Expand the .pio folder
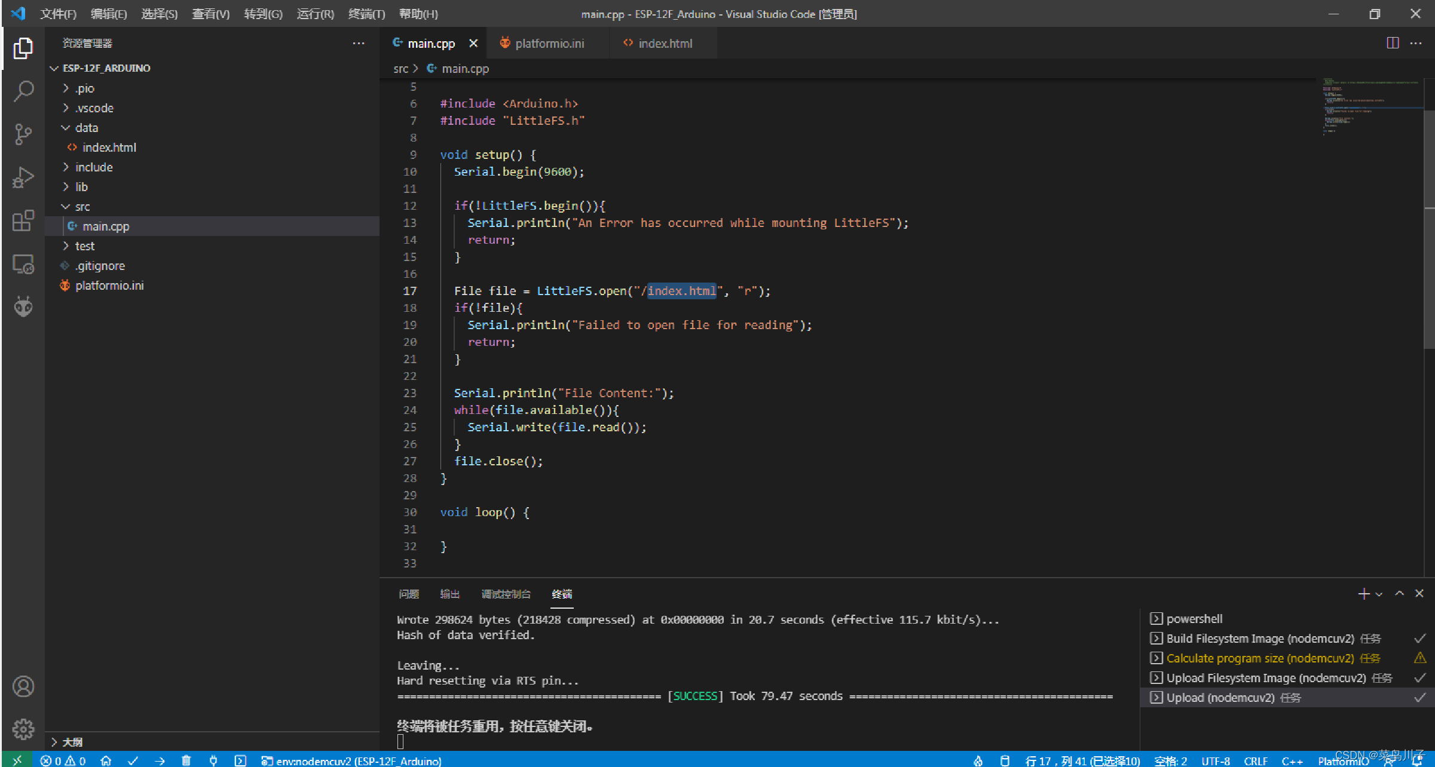The height and width of the screenshot is (767, 1435). point(85,88)
